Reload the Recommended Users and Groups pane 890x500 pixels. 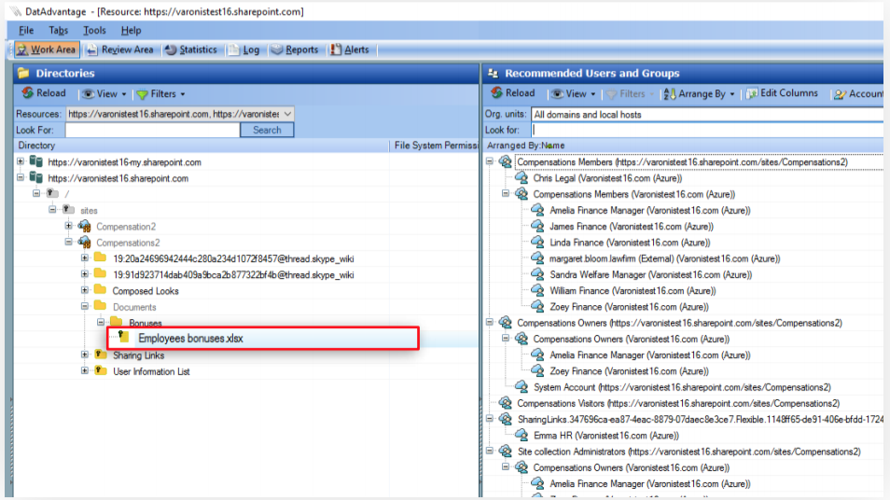512,93
